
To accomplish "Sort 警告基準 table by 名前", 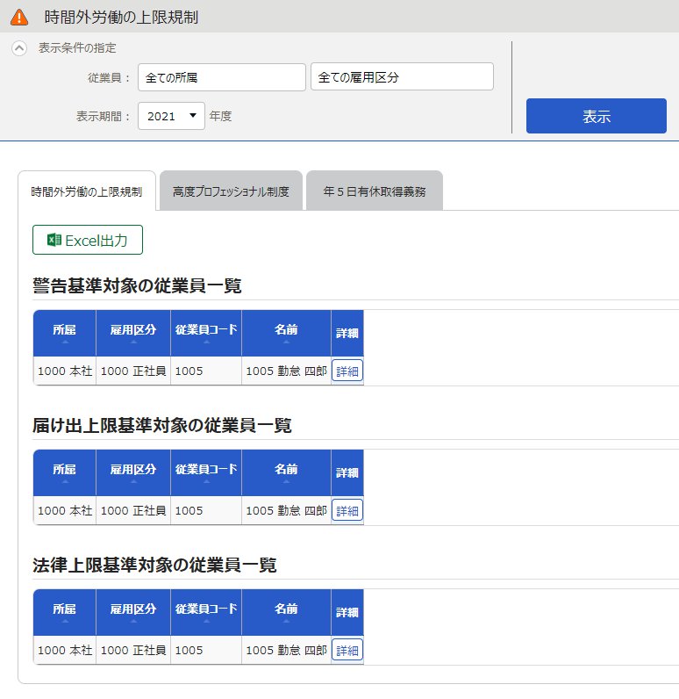I will tap(286, 333).
